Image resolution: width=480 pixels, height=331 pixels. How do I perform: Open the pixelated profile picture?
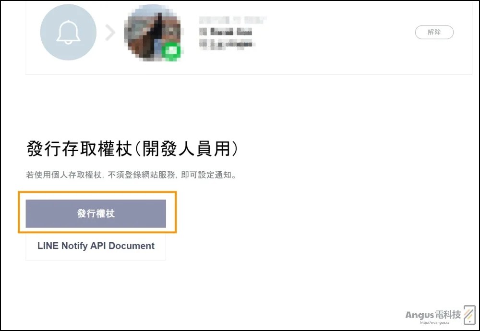tap(152, 33)
